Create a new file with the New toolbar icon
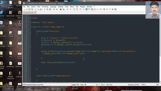Image resolution: width=161 pixels, height=91 pixels. [24, 9]
